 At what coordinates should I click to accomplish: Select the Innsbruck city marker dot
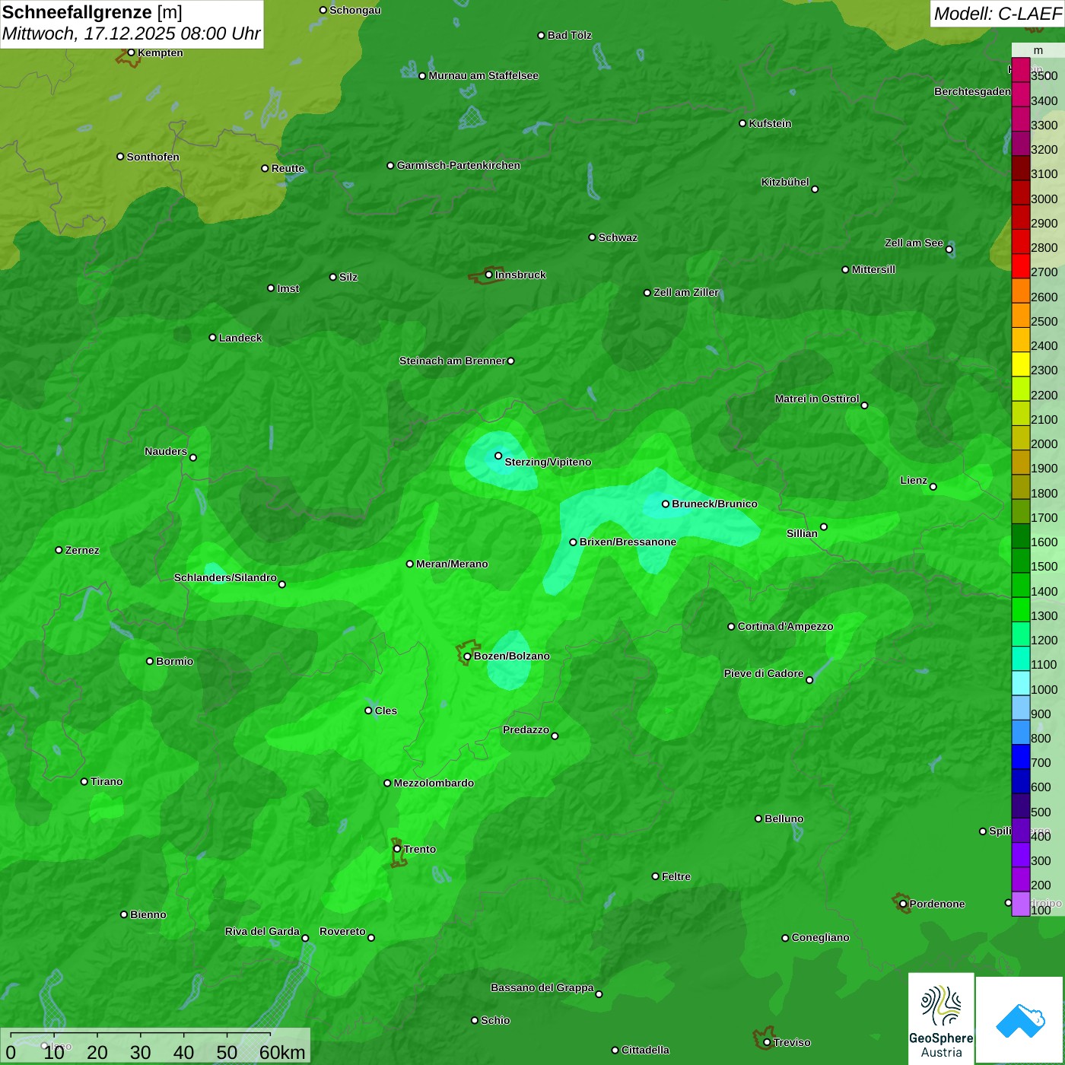pyautogui.click(x=488, y=275)
